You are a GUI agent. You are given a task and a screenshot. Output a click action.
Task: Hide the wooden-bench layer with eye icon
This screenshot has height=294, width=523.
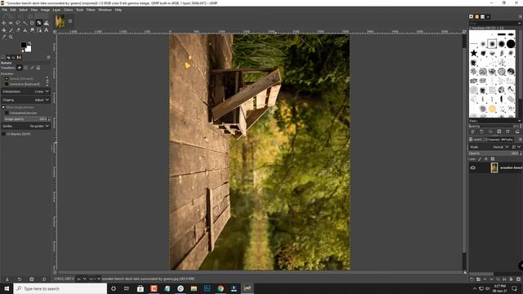click(x=473, y=167)
